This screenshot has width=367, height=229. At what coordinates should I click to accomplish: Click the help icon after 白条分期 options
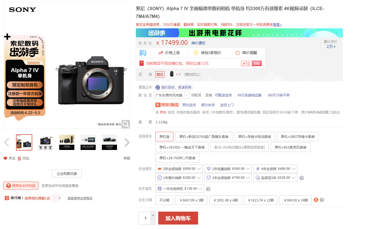[x=322, y=200]
